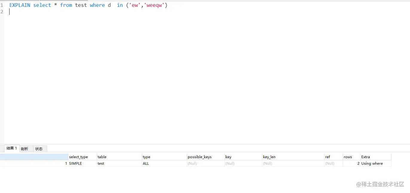Select the SIMPLE cell in results
This screenshot has height=193, width=410.
pyautogui.click(x=82, y=164)
